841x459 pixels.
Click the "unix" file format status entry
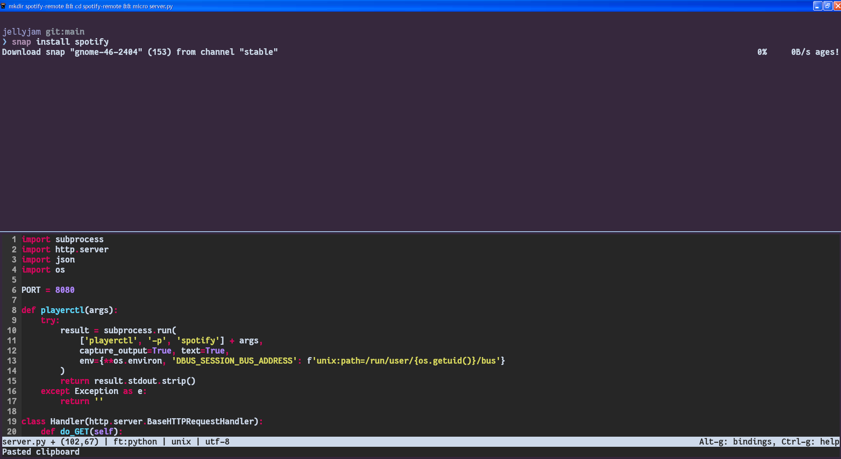pyautogui.click(x=181, y=442)
